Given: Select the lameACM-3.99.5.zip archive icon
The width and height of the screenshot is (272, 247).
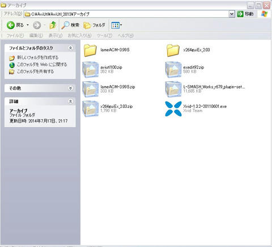Looking at the screenshot, I should [x=91, y=89].
